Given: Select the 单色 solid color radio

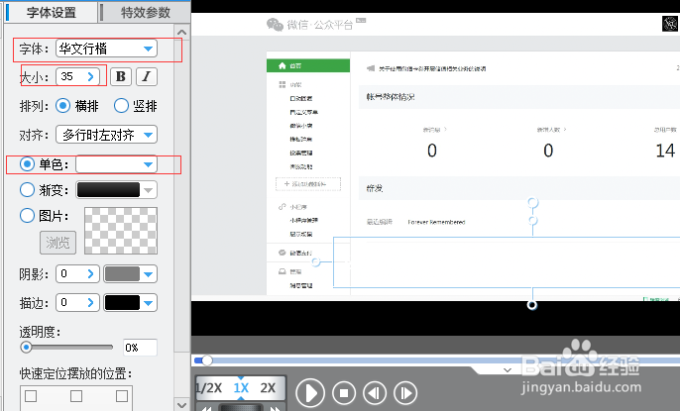Looking at the screenshot, I should [x=27, y=164].
